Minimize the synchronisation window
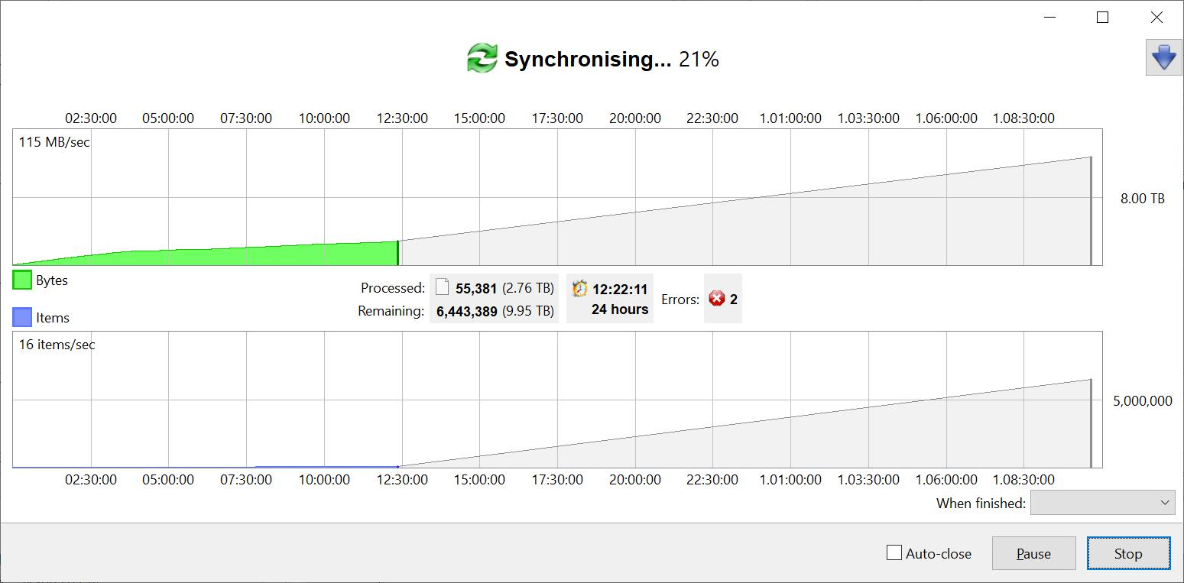The image size is (1184, 583). point(1050,18)
